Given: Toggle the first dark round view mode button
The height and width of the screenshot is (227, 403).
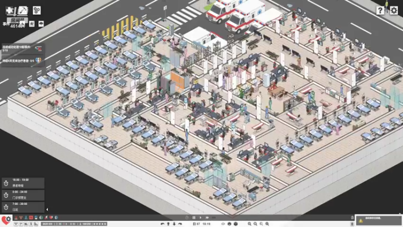Looking at the screenshot, I should (x=229, y=224).
